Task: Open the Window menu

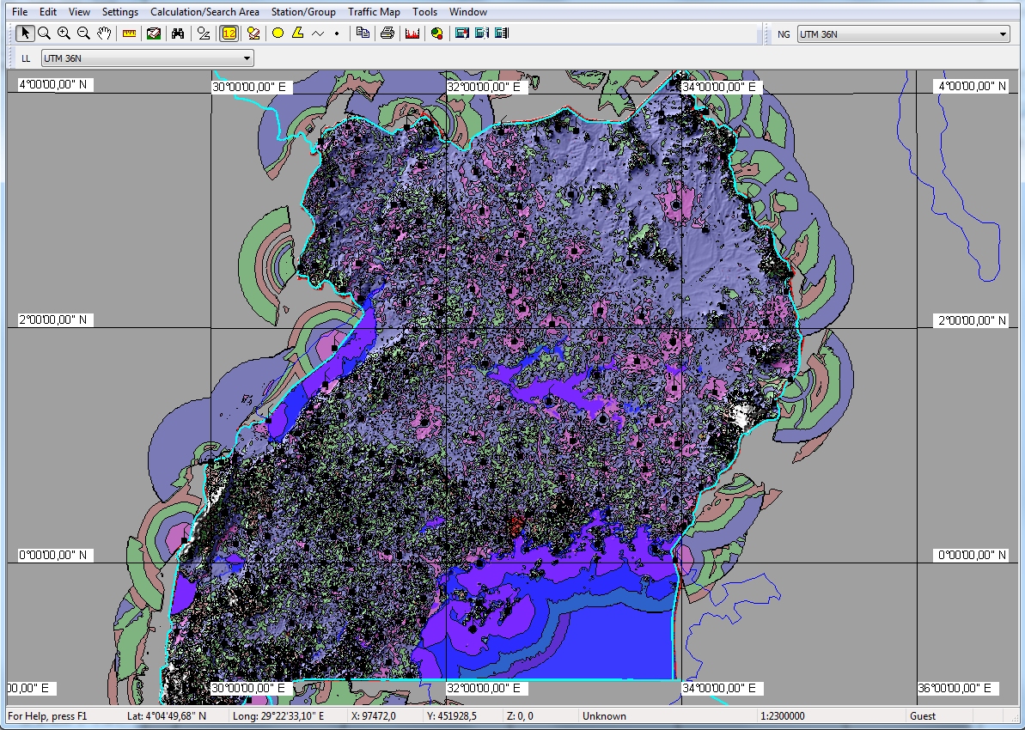Action: pos(468,12)
